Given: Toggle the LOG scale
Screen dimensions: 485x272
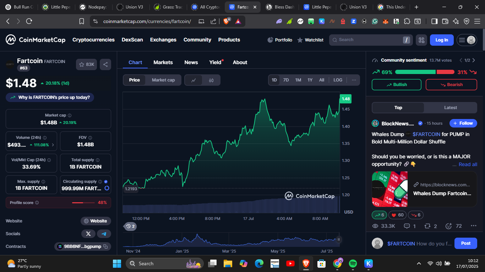Looking at the screenshot, I should click(338, 80).
